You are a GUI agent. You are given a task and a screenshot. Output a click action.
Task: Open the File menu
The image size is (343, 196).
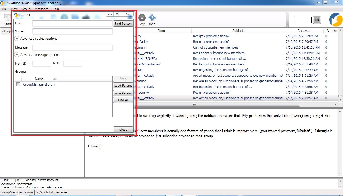click(4, 9)
